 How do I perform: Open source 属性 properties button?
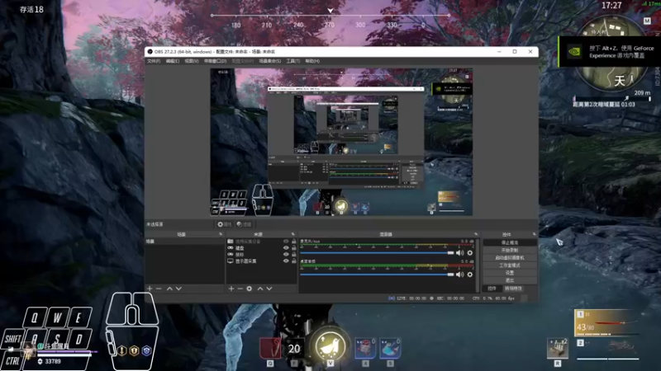(224, 224)
